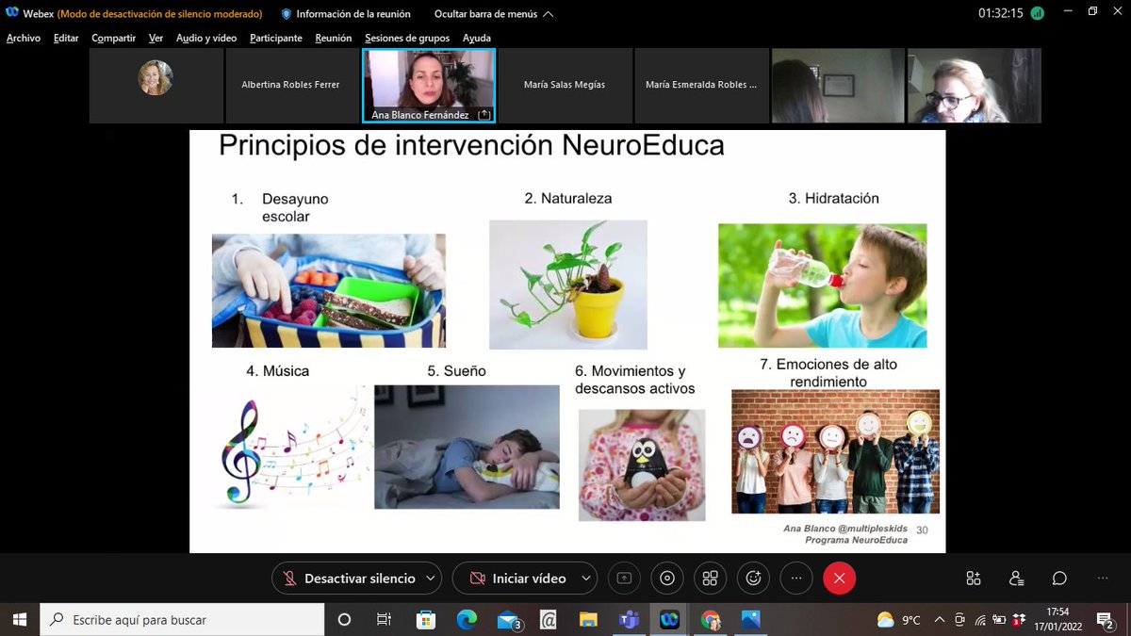Open the Archivo menu
The height and width of the screenshot is (636, 1131).
[24, 38]
